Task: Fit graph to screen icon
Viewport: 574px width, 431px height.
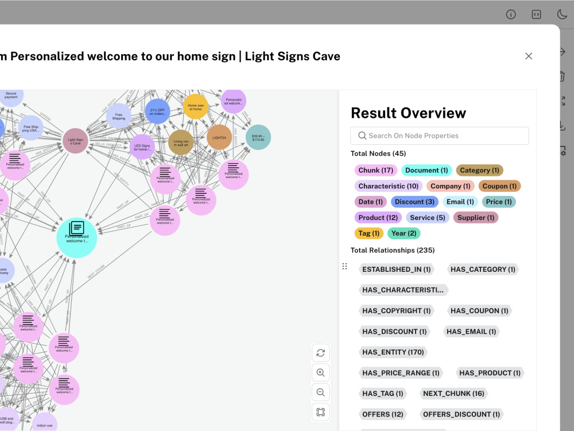Action: [x=321, y=412]
